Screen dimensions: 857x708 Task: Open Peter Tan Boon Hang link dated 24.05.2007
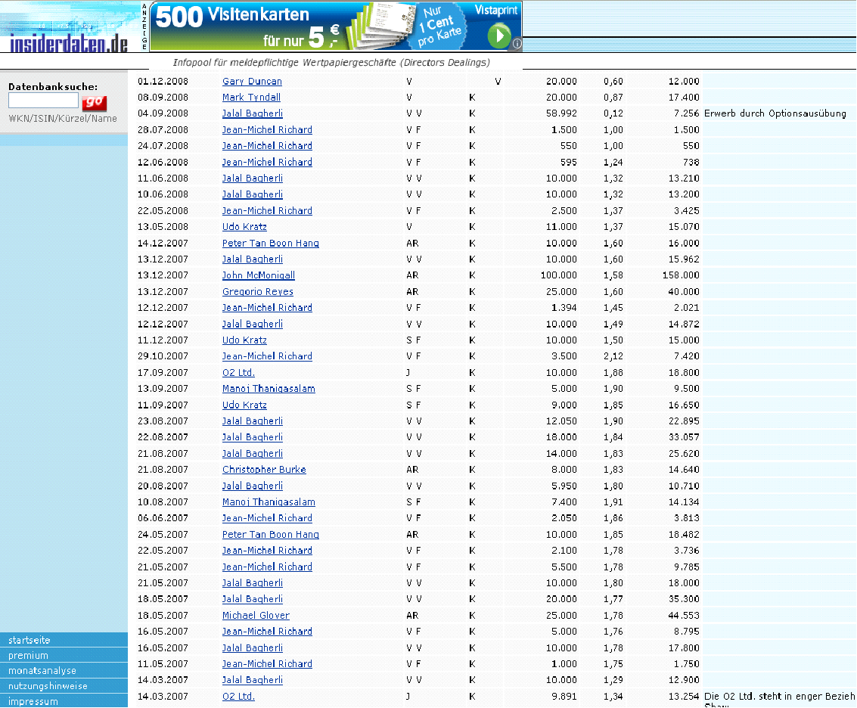coord(271,535)
